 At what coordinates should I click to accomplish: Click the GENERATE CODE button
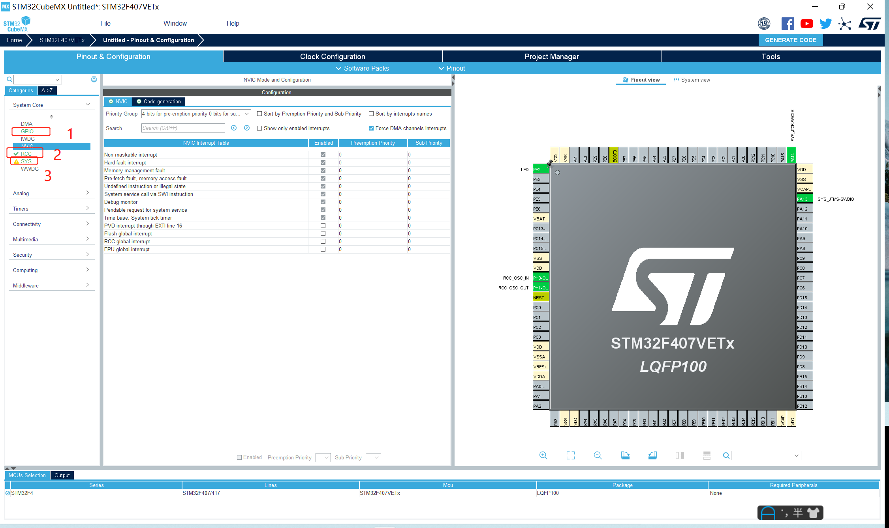click(790, 40)
